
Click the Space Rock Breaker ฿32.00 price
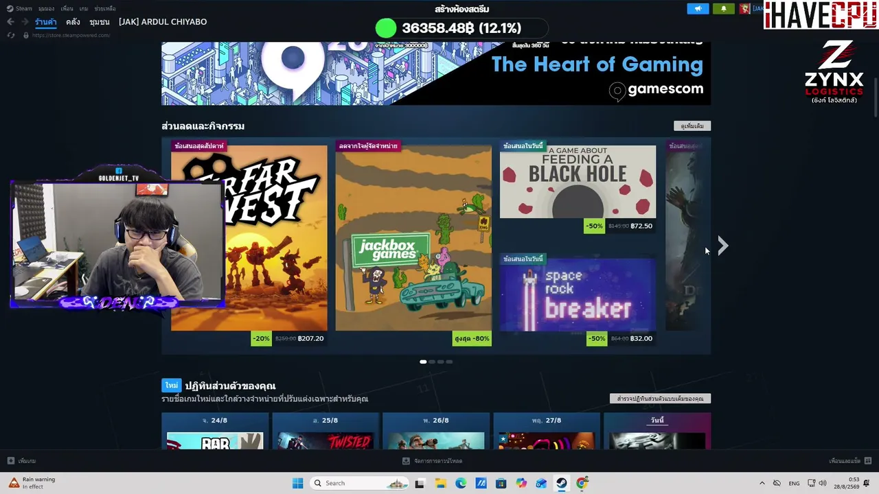(x=641, y=338)
